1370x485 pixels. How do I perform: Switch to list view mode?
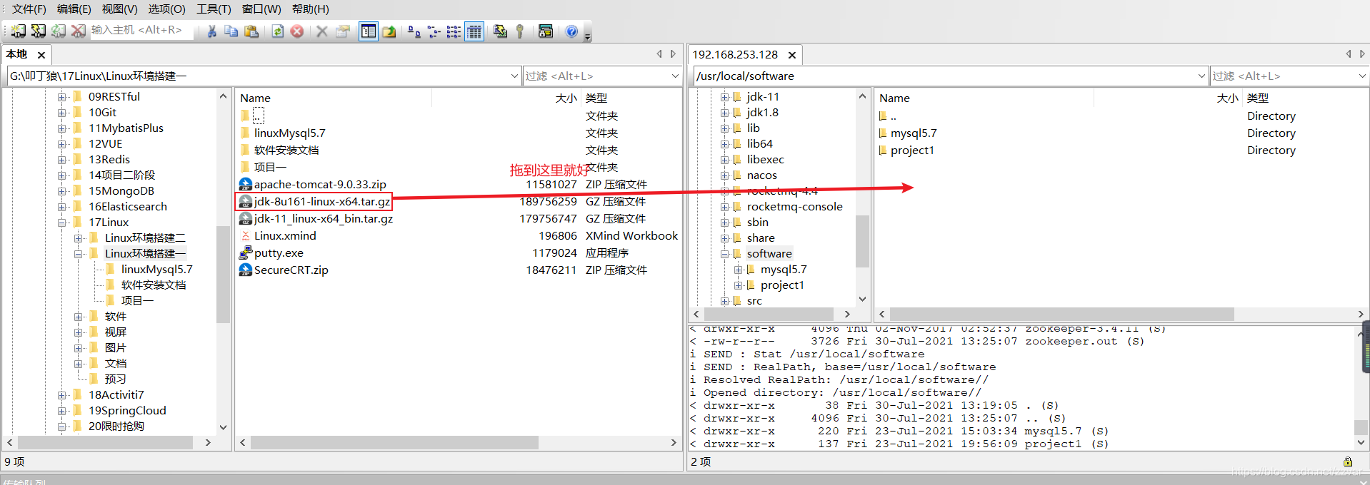coord(454,31)
